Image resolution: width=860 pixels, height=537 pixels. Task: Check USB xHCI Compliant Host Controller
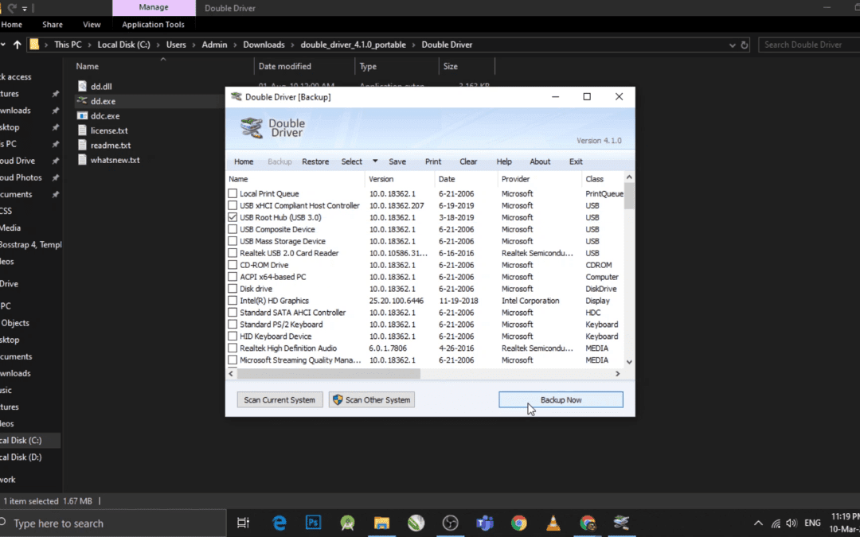point(233,205)
